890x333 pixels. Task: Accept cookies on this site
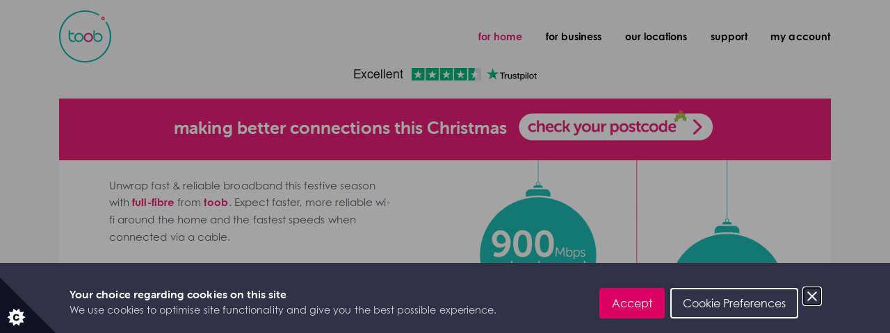point(632,303)
